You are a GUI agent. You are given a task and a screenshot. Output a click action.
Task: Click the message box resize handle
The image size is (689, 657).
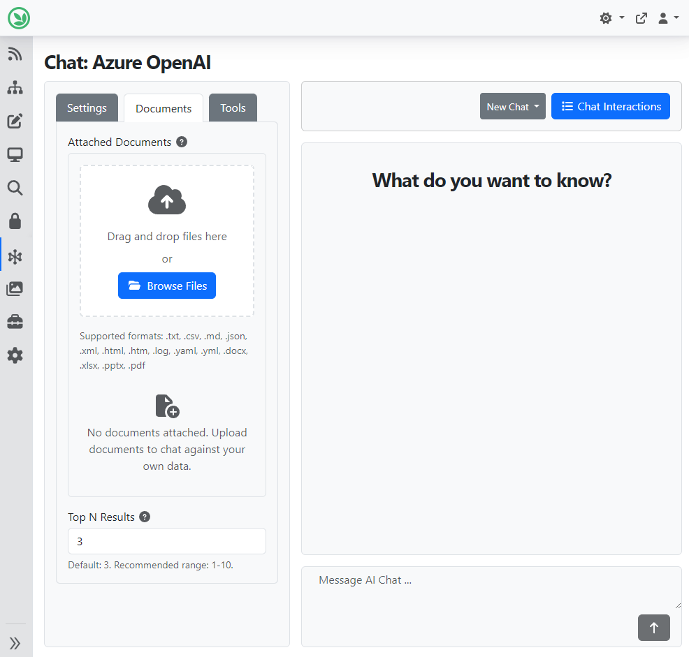pyautogui.click(x=678, y=605)
